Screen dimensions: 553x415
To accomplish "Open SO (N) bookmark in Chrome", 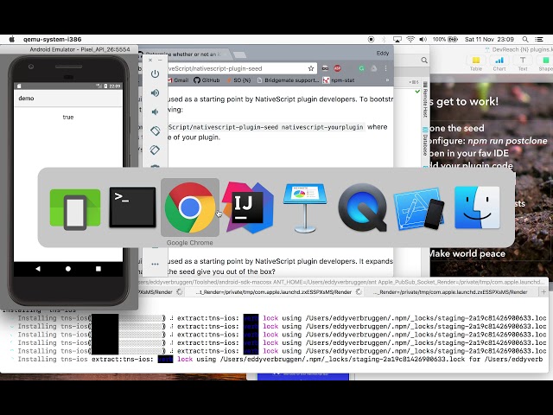I will (238, 80).
